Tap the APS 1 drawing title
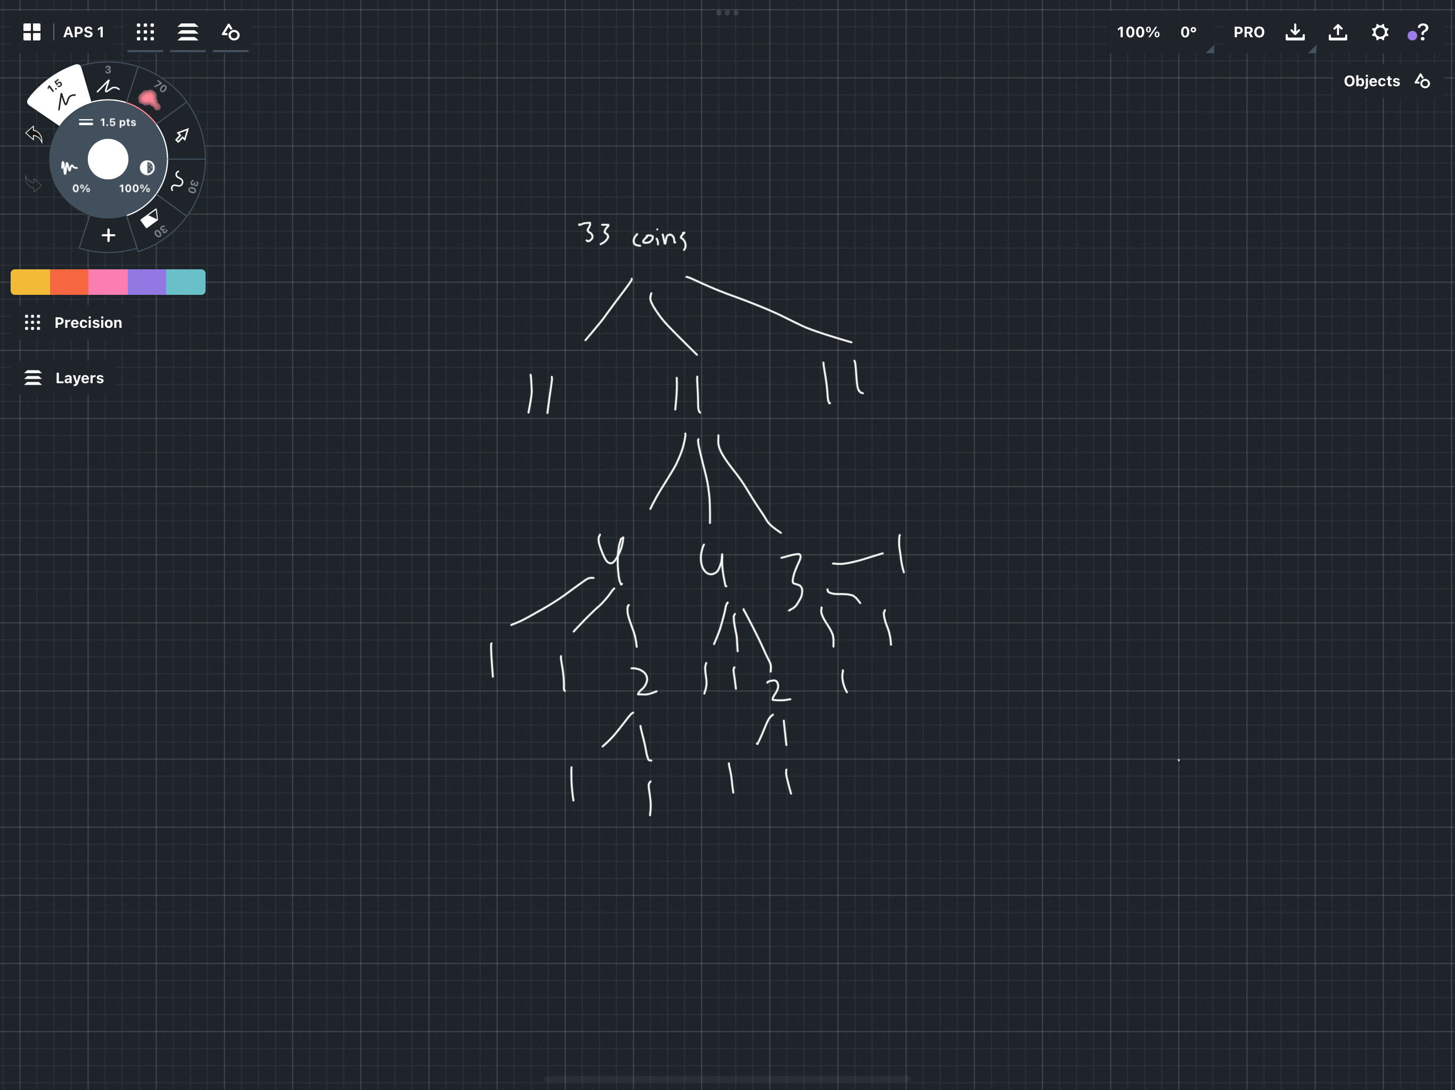 tap(84, 32)
